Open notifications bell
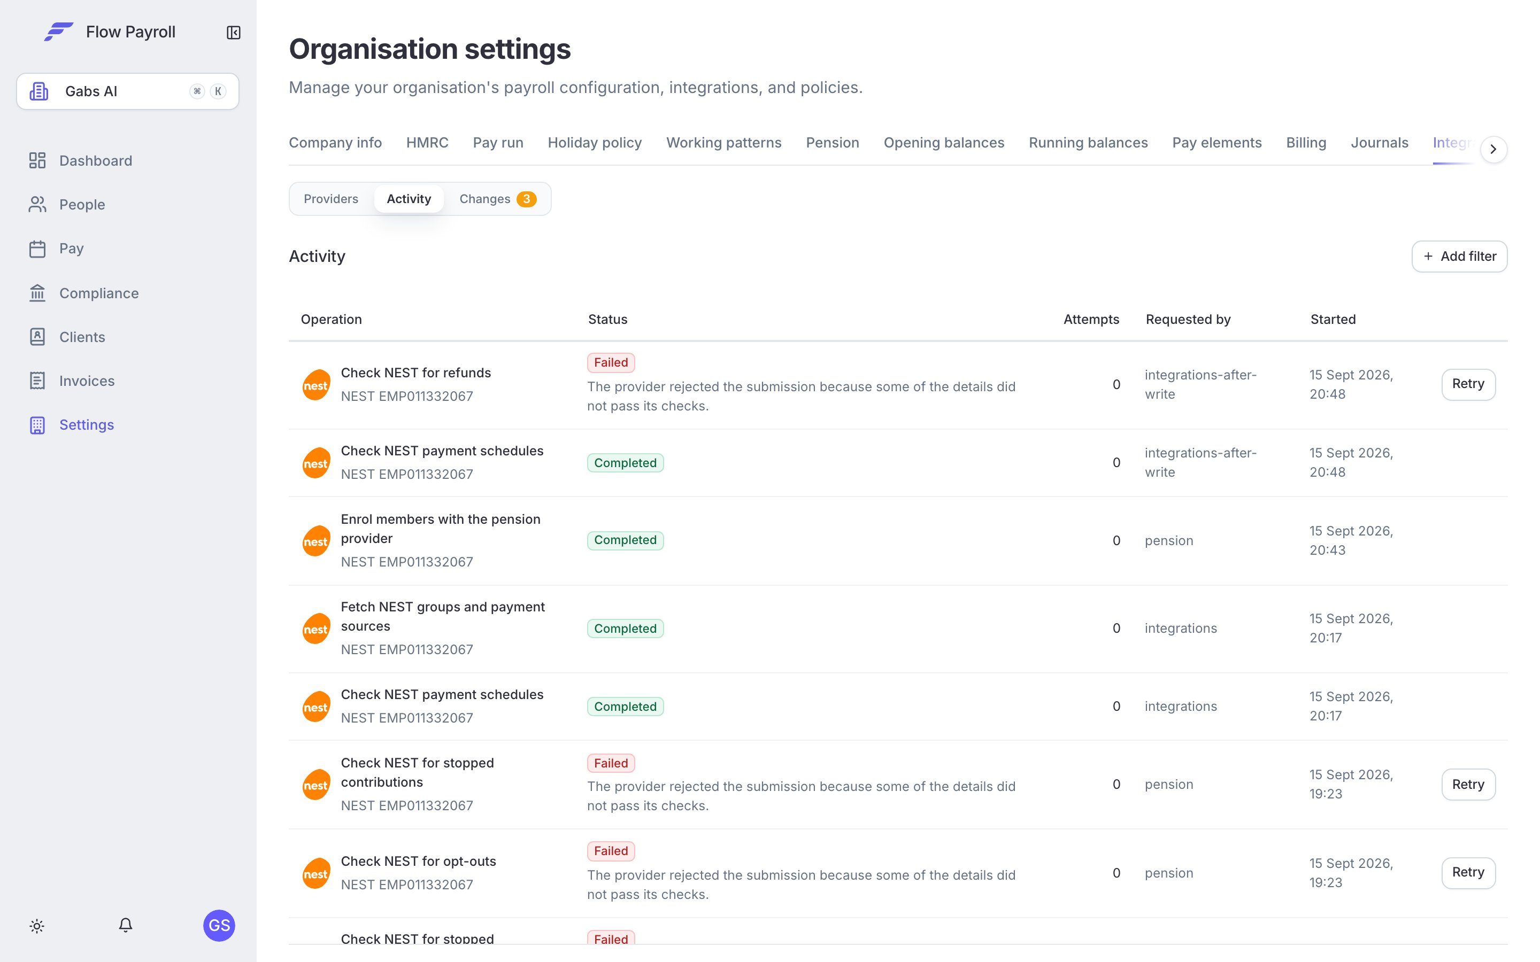Image resolution: width=1540 pixels, height=962 pixels. [x=125, y=925]
